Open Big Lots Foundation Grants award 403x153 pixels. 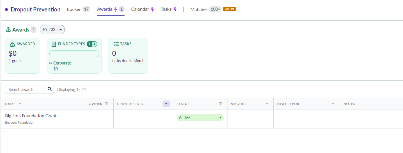(32, 116)
